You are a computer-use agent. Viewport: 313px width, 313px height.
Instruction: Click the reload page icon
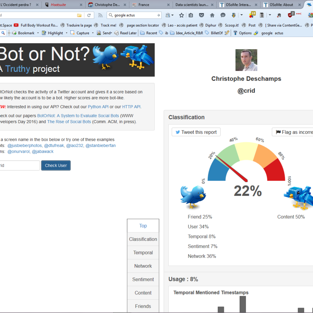click(89, 15)
